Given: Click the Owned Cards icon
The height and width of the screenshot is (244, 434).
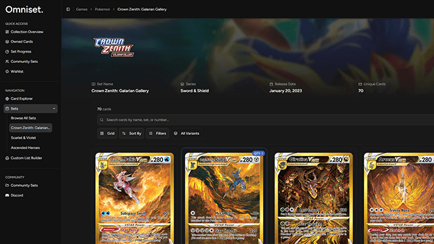Looking at the screenshot, I should point(7,41).
